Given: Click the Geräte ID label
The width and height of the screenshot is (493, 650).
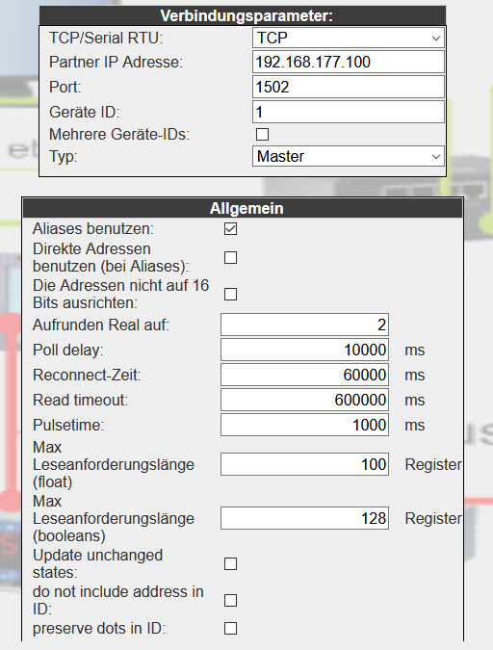Looking at the screenshot, I should click(84, 112).
